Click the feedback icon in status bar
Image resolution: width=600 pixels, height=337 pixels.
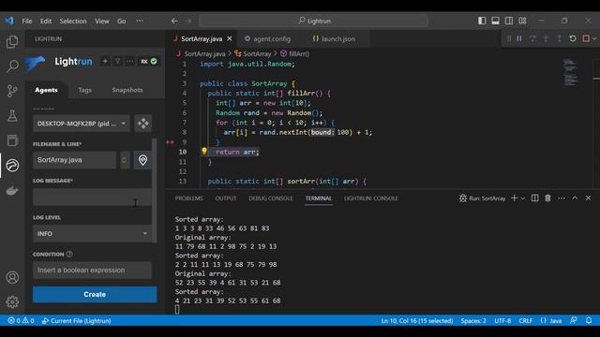573,320
